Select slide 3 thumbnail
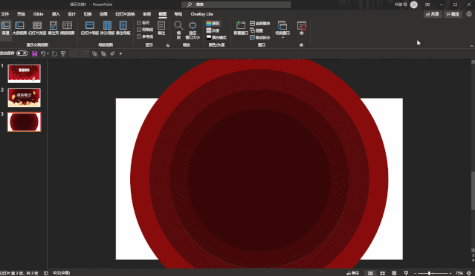Image resolution: width=475 pixels, height=276 pixels. click(x=24, y=122)
